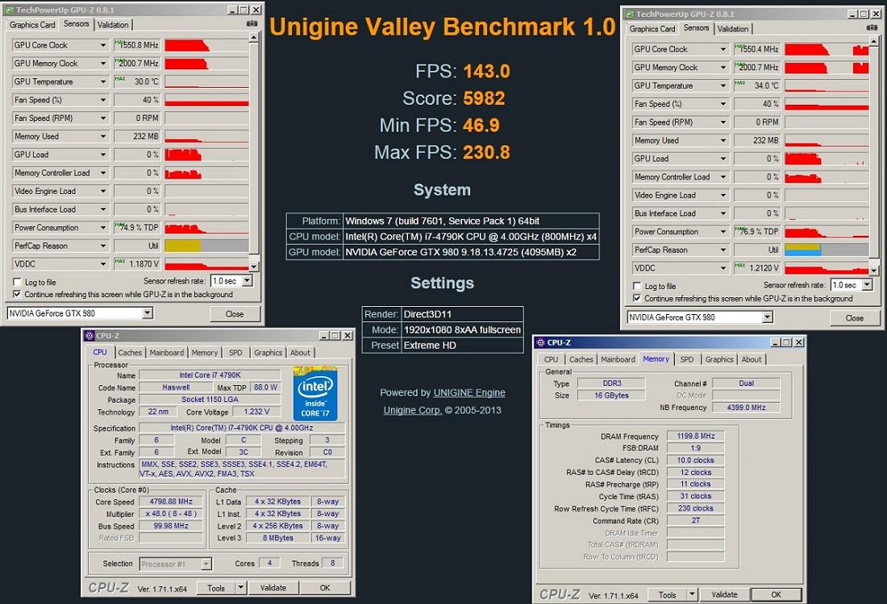The height and width of the screenshot is (604, 887).
Task: Click Validate button in right CPU-Z
Action: pos(725,594)
